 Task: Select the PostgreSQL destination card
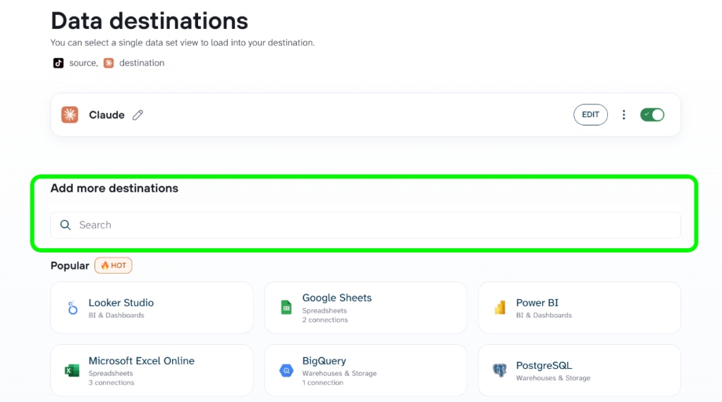click(580, 370)
